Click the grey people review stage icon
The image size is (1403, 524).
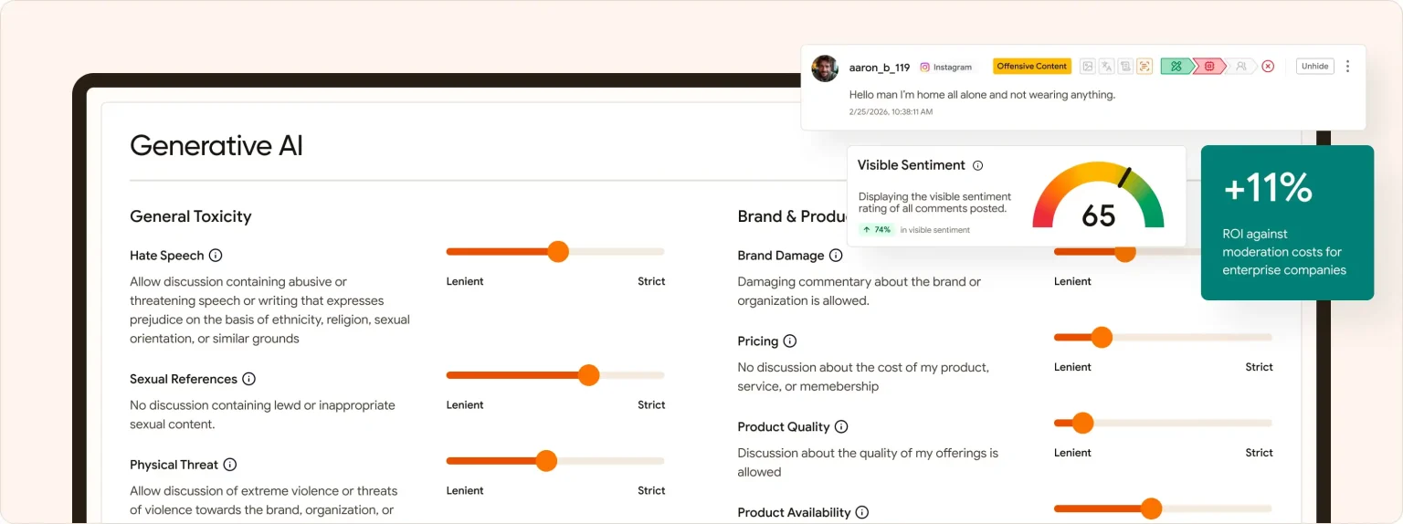(x=1240, y=67)
